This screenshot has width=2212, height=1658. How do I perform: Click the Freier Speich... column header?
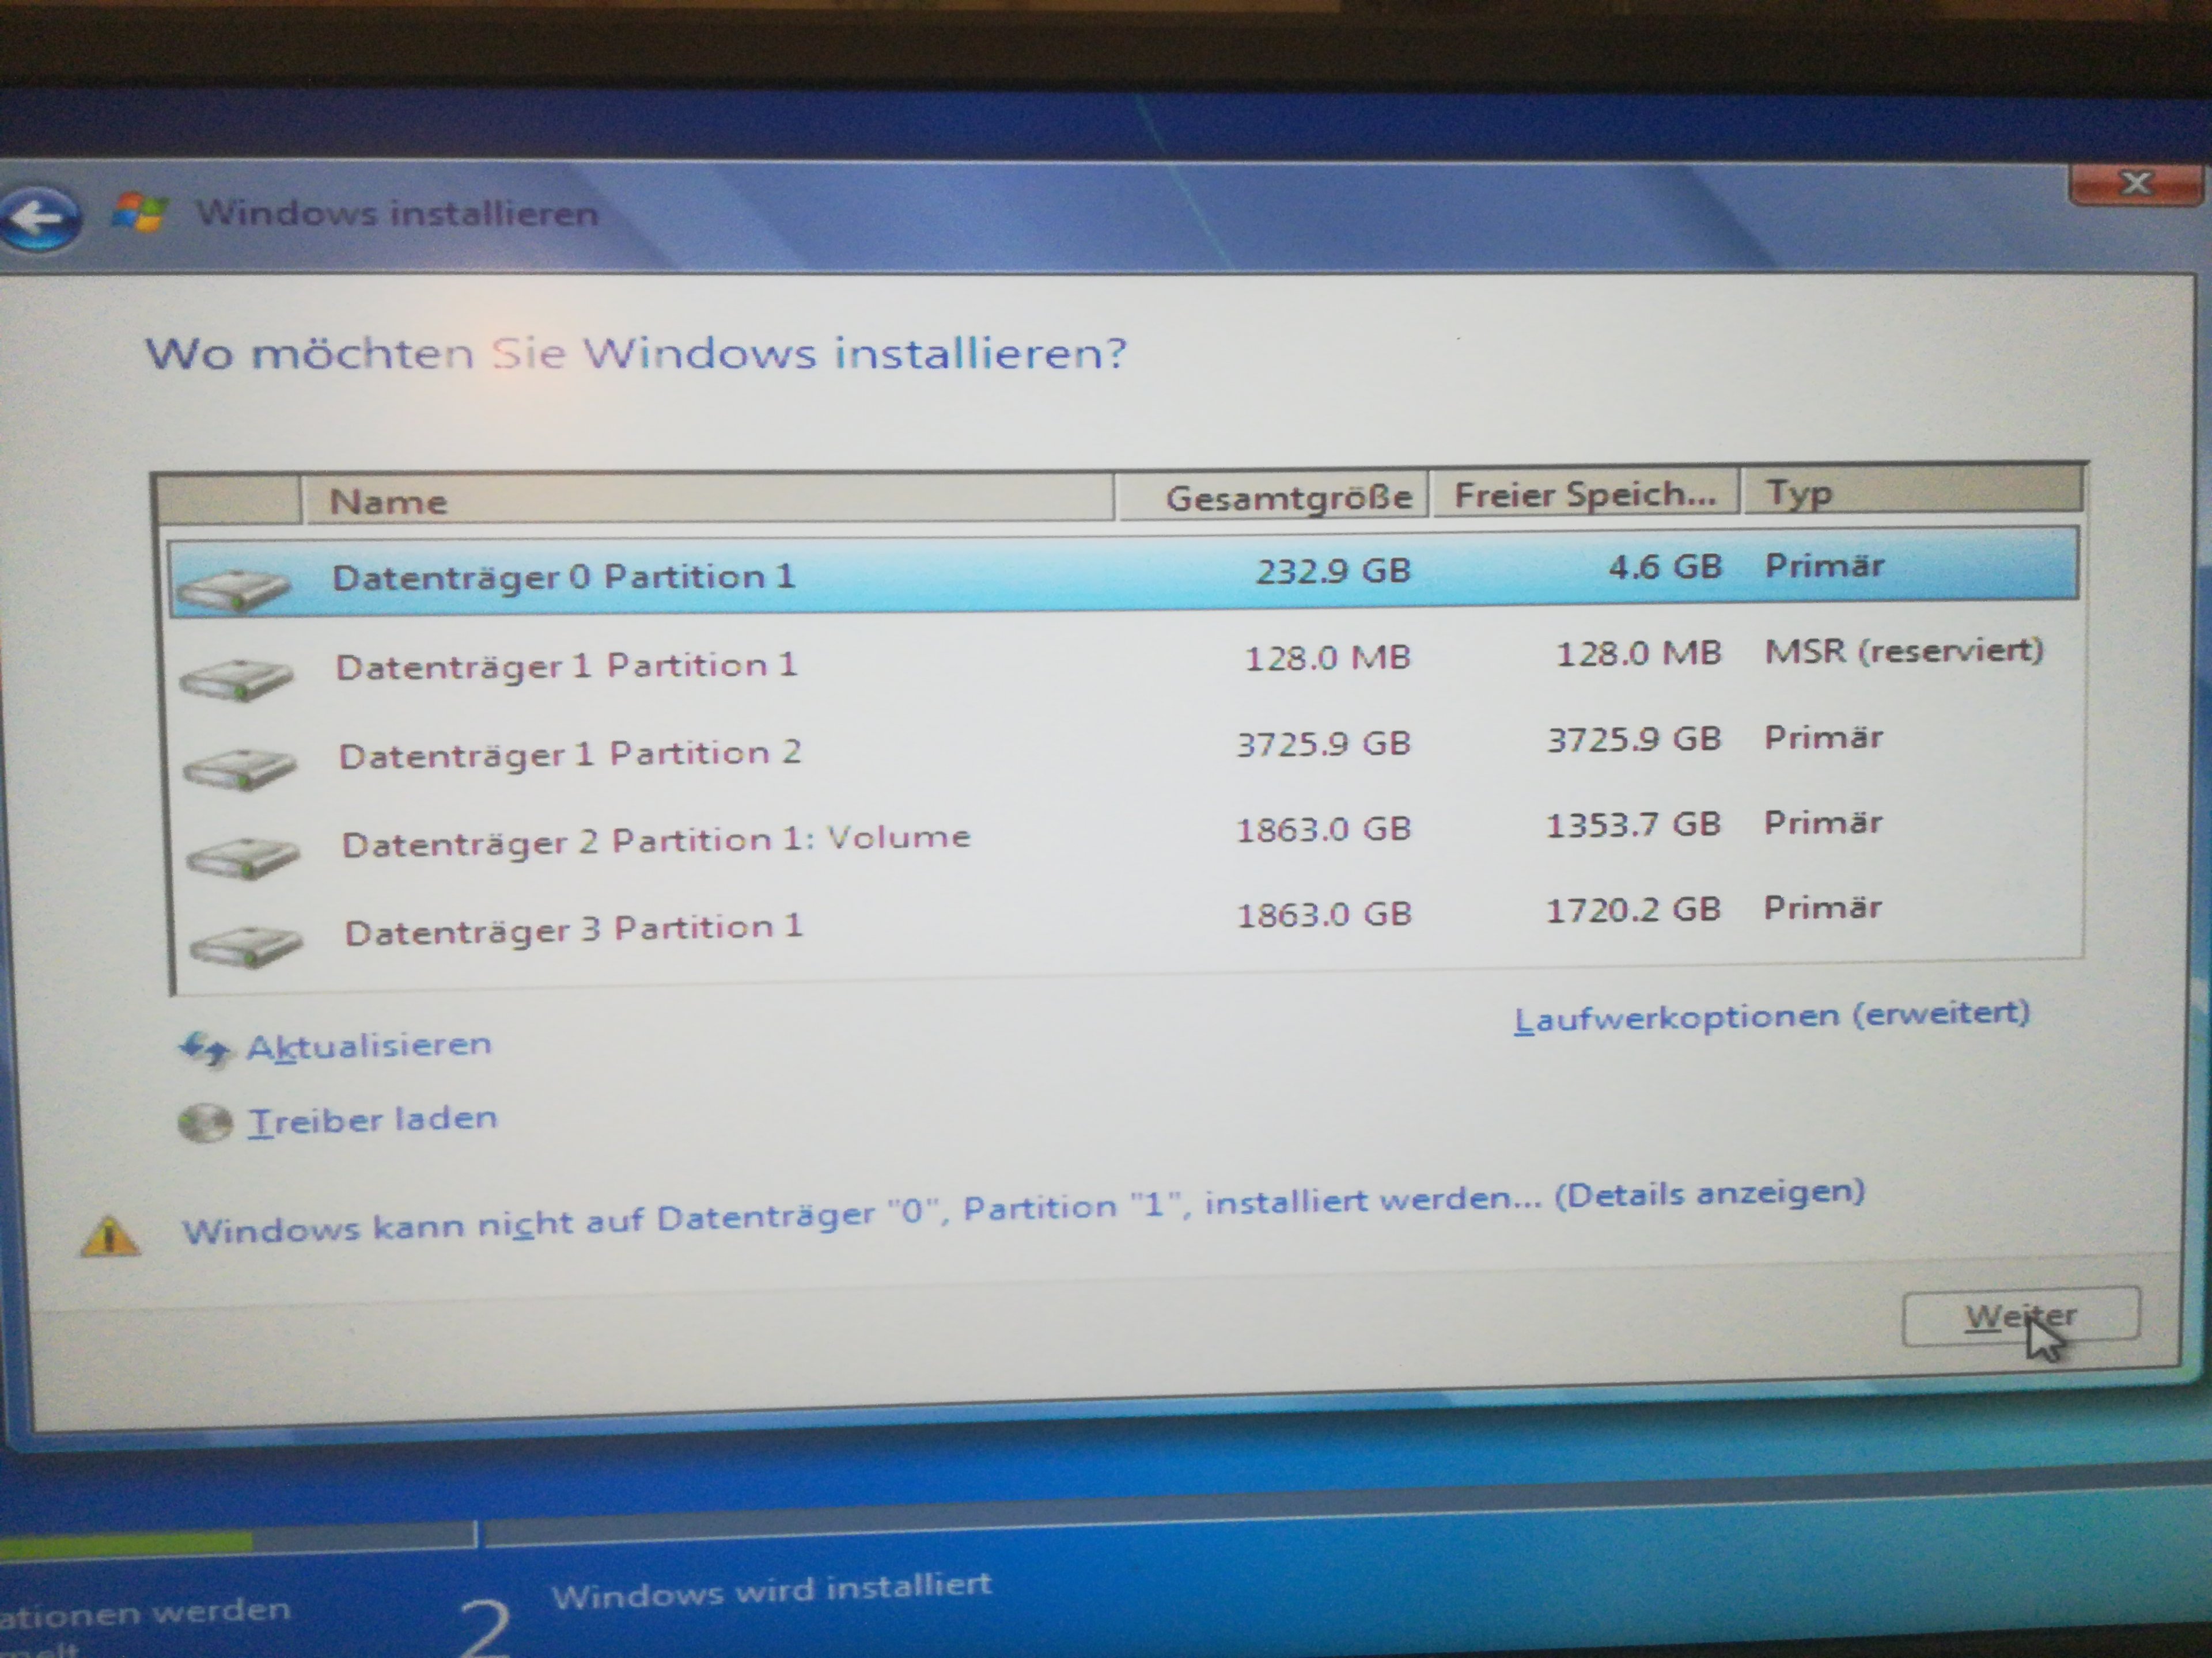tap(1585, 494)
